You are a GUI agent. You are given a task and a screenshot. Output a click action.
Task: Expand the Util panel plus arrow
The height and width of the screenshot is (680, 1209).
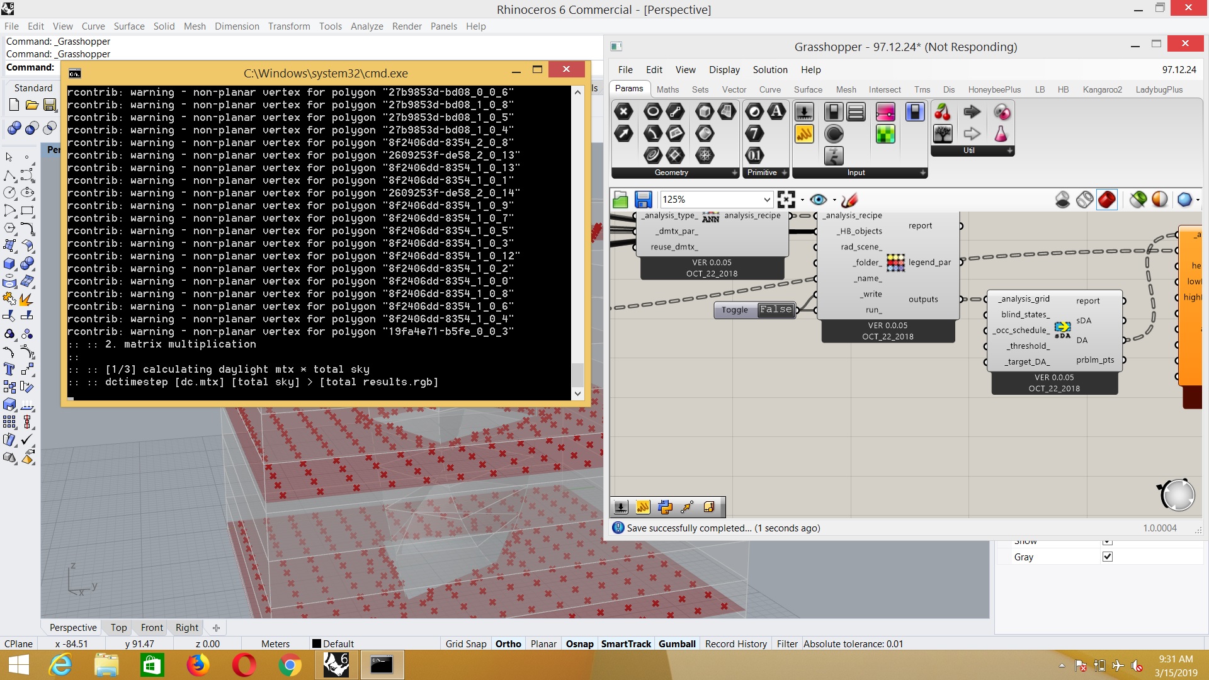click(x=1009, y=150)
